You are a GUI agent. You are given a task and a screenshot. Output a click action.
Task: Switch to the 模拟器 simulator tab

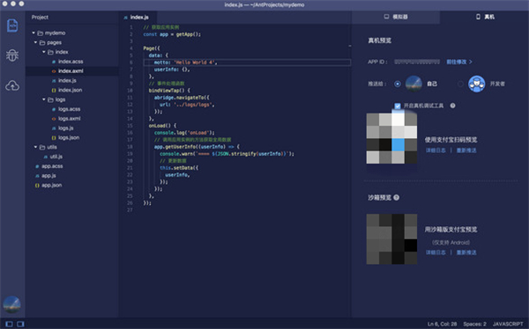[x=396, y=17]
